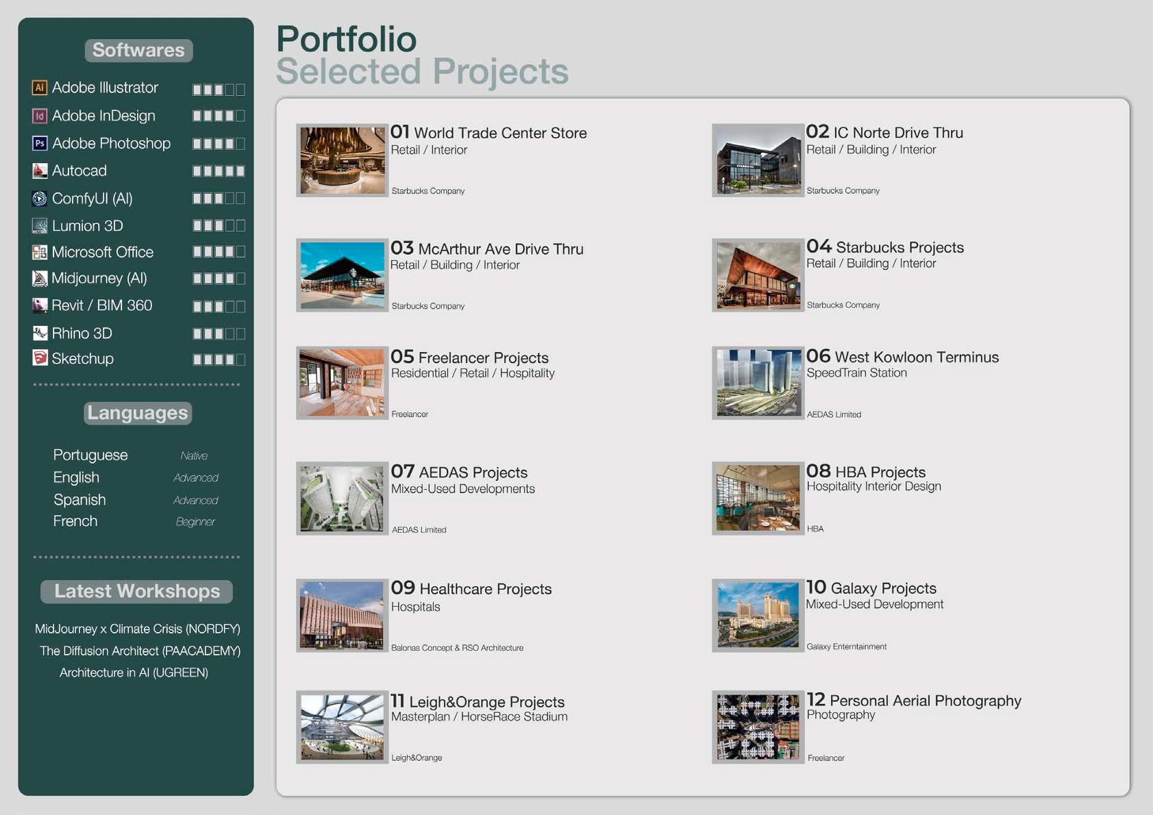Click the Adobe InDesign icon
The height and width of the screenshot is (815, 1153).
pyautogui.click(x=40, y=116)
